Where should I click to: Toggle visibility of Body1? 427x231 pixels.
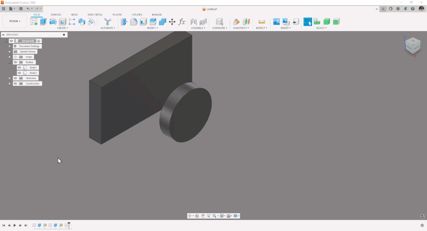click(x=19, y=67)
